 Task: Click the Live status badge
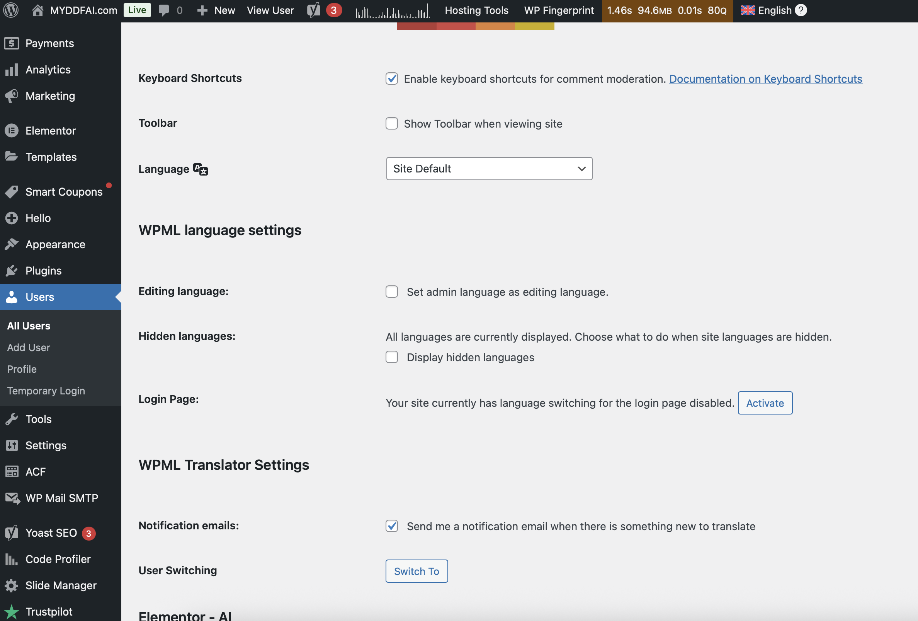[x=137, y=10]
